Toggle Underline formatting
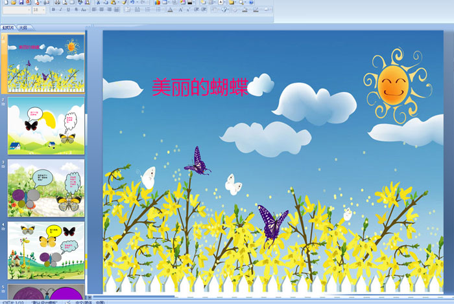This screenshot has width=454, height=304. tap(68, 10)
